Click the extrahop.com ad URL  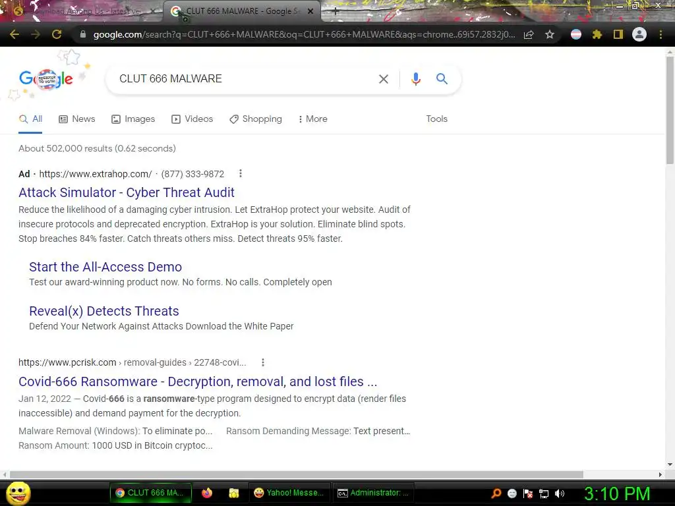point(96,174)
